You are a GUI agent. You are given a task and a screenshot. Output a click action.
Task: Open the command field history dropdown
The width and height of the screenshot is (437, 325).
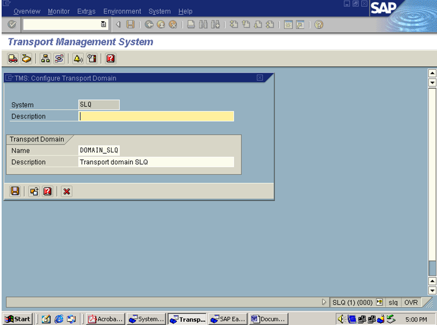click(x=103, y=24)
